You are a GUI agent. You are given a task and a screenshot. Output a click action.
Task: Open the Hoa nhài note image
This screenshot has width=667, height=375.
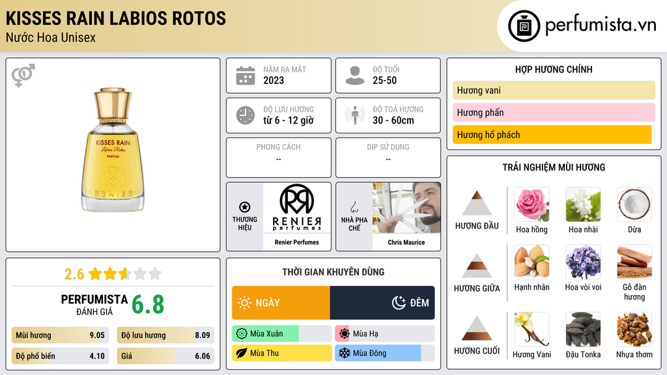pos(583,204)
